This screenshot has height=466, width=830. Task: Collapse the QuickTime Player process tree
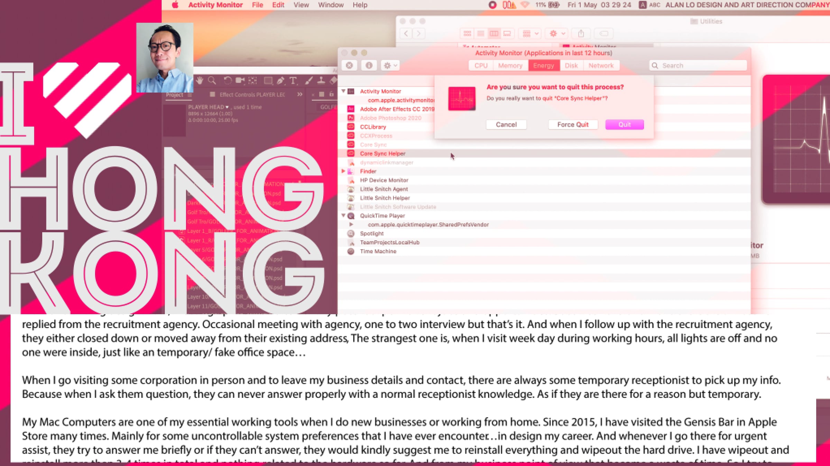point(343,215)
